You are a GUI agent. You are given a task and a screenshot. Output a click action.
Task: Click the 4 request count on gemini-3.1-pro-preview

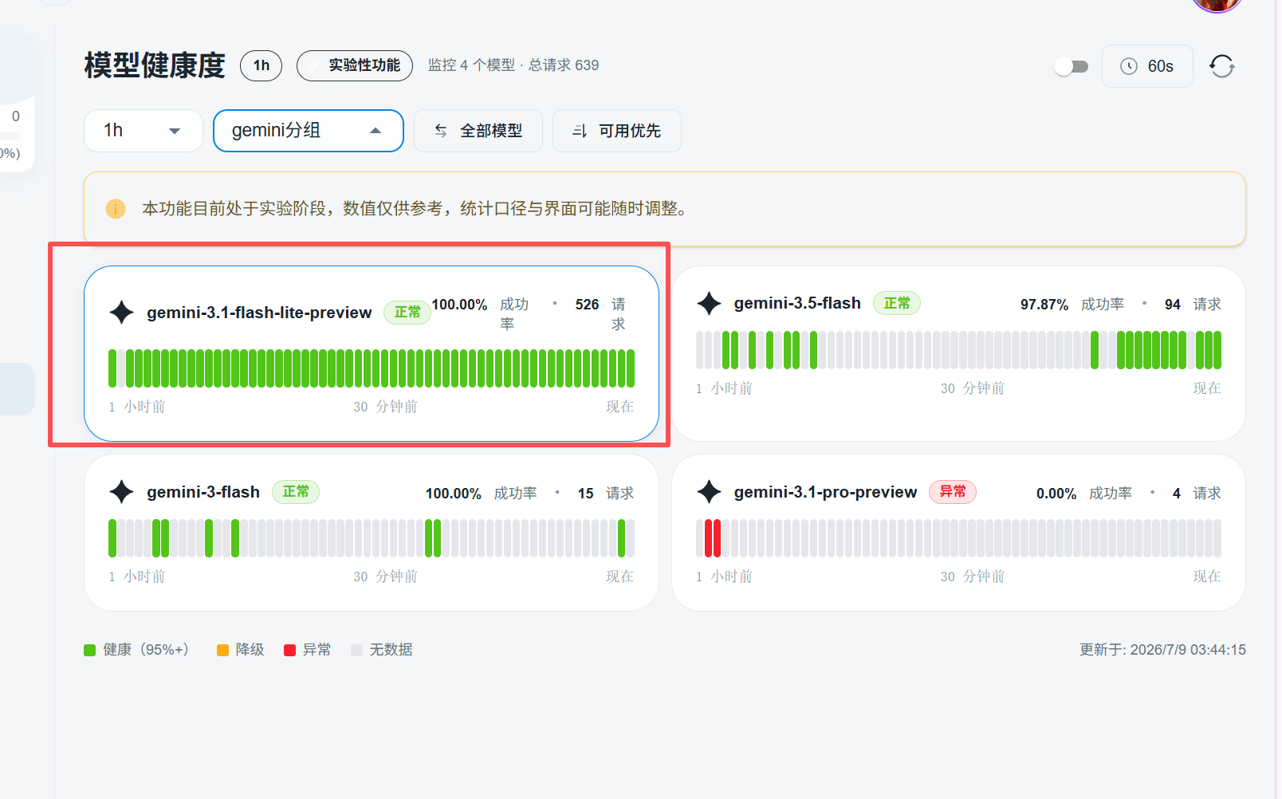click(x=1177, y=494)
